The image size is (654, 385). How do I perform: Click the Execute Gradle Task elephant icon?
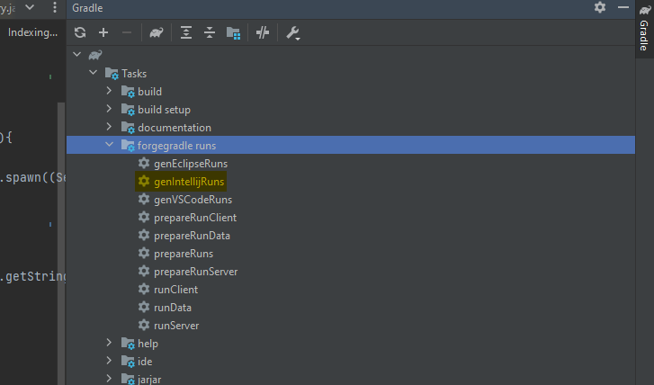[x=157, y=32]
